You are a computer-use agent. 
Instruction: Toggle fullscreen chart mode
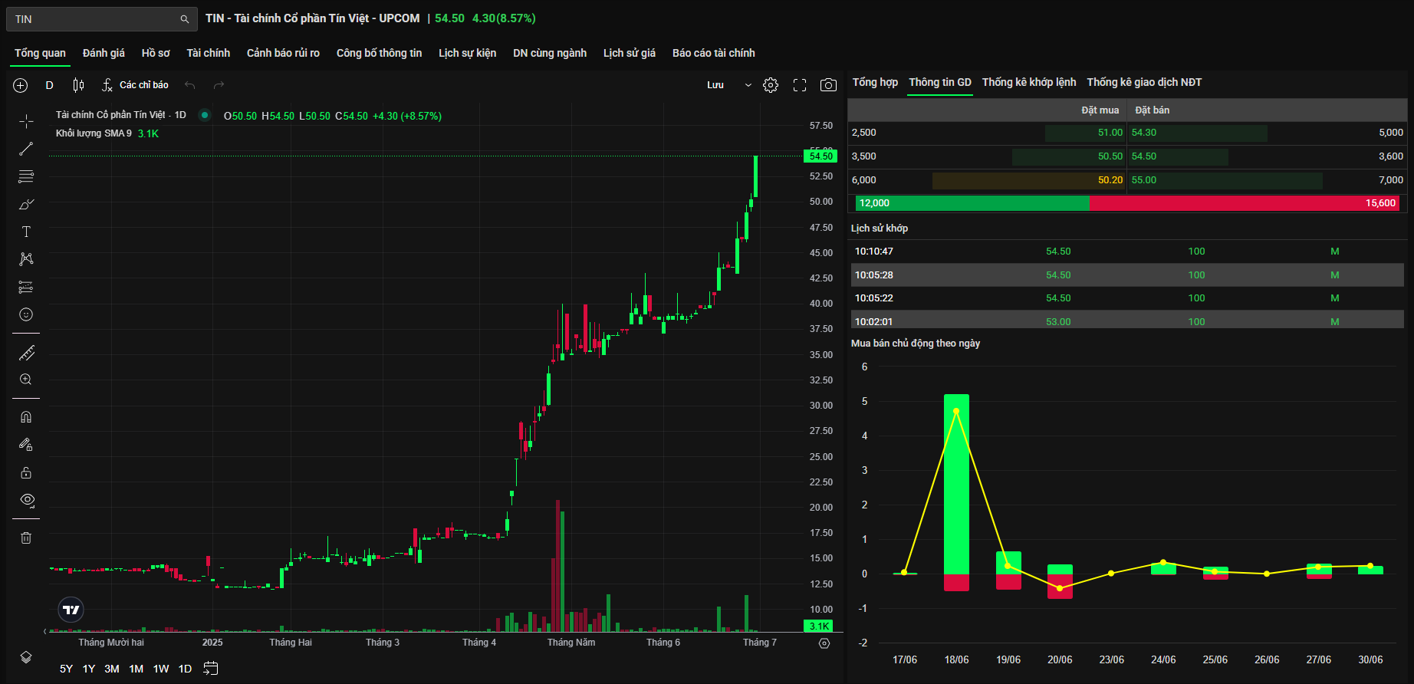800,85
